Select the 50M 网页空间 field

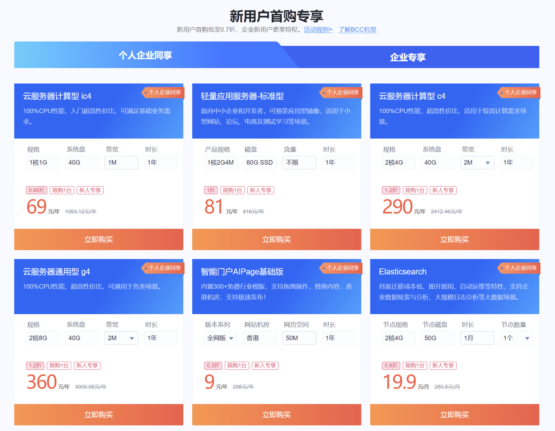[x=299, y=338]
